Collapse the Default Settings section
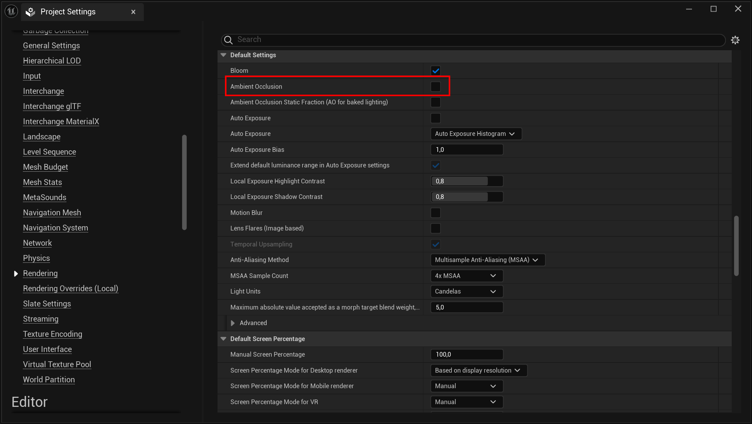Image resolution: width=752 pixels, height=424 pixels. click(x=223, y=55)
